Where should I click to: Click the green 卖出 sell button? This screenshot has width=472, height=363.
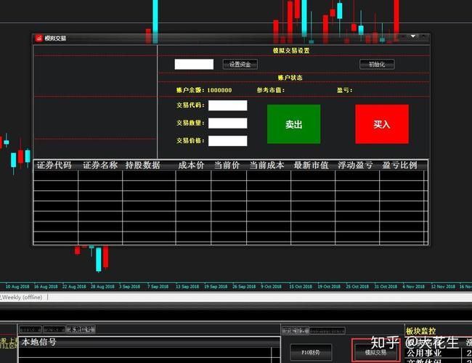tap(293, 124)
